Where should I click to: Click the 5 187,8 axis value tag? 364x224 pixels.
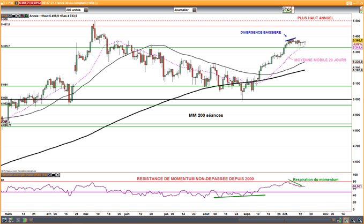point(358,70)
